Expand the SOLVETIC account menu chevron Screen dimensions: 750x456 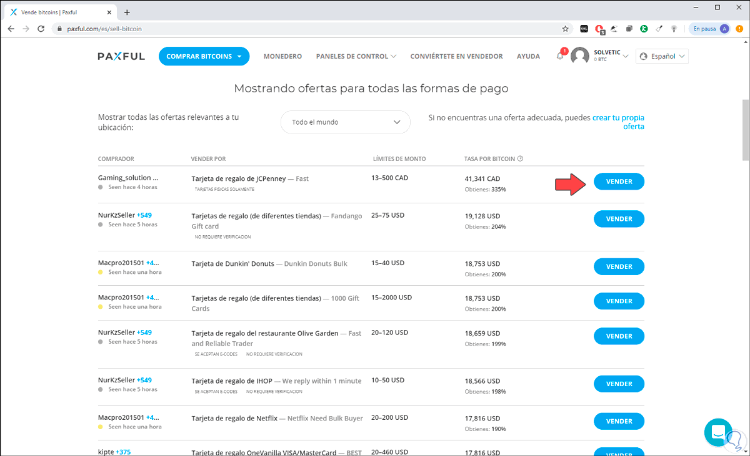[626, 57]
